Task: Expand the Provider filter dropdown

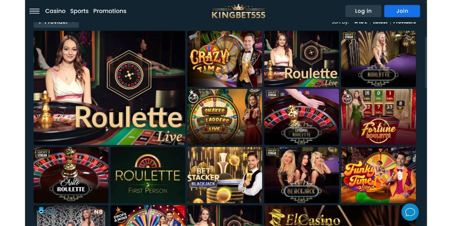Action: pyautogui.click(x=56, y=23)
